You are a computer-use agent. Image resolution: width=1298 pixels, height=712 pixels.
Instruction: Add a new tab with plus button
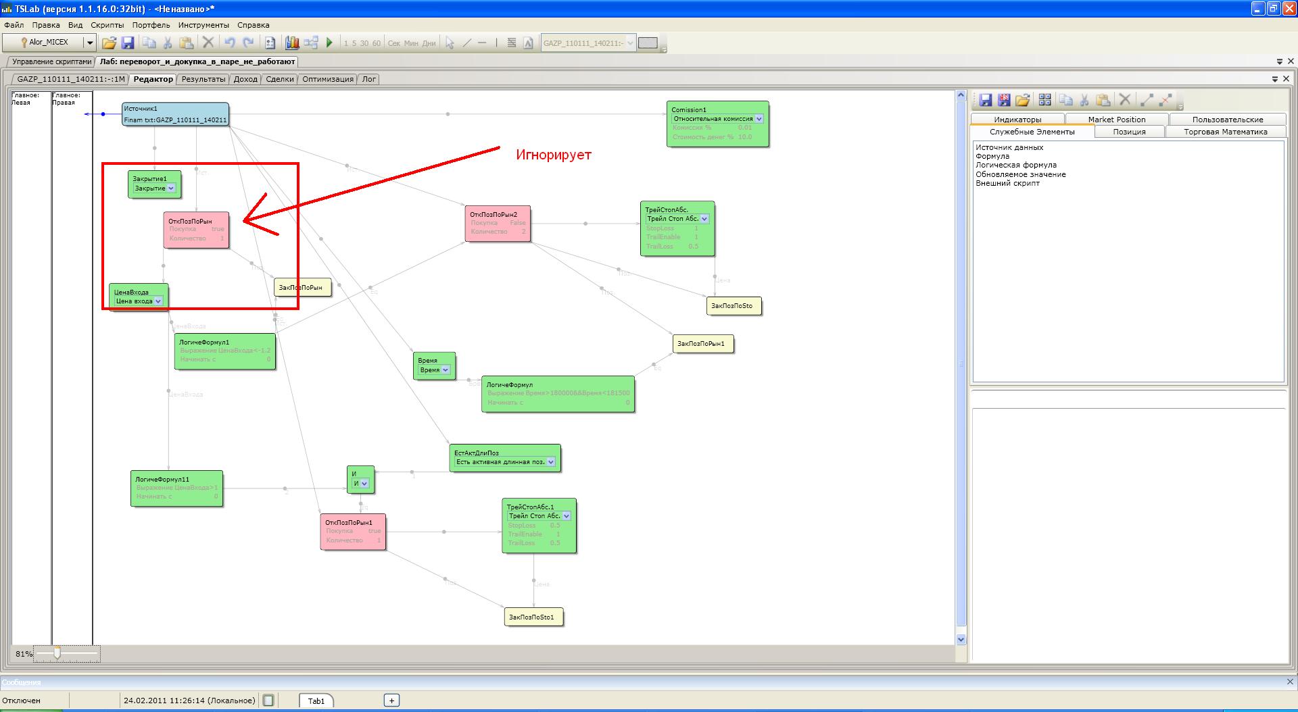pyautogui.click(x=391, y=701)
